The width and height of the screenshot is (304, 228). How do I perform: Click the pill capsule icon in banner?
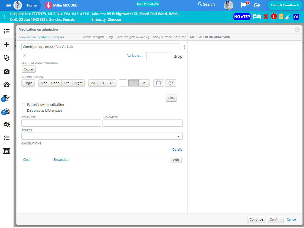288,17
